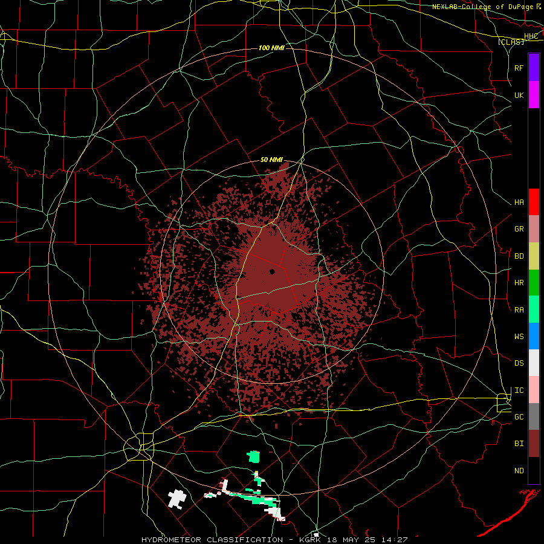The width and height of the screenshot is (544, 544).
Task: Click the GC legend label
Action: (x=519, y=417)
